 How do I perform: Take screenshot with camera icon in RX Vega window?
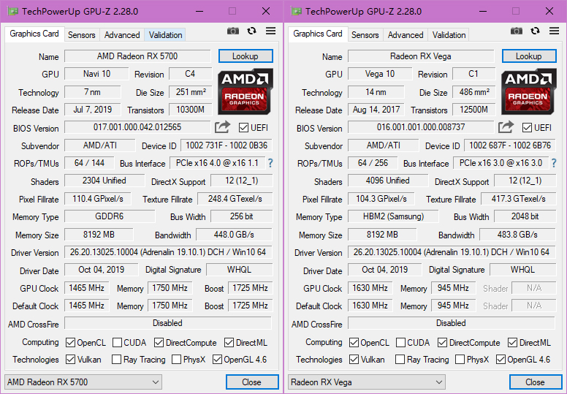pos(517,31)
